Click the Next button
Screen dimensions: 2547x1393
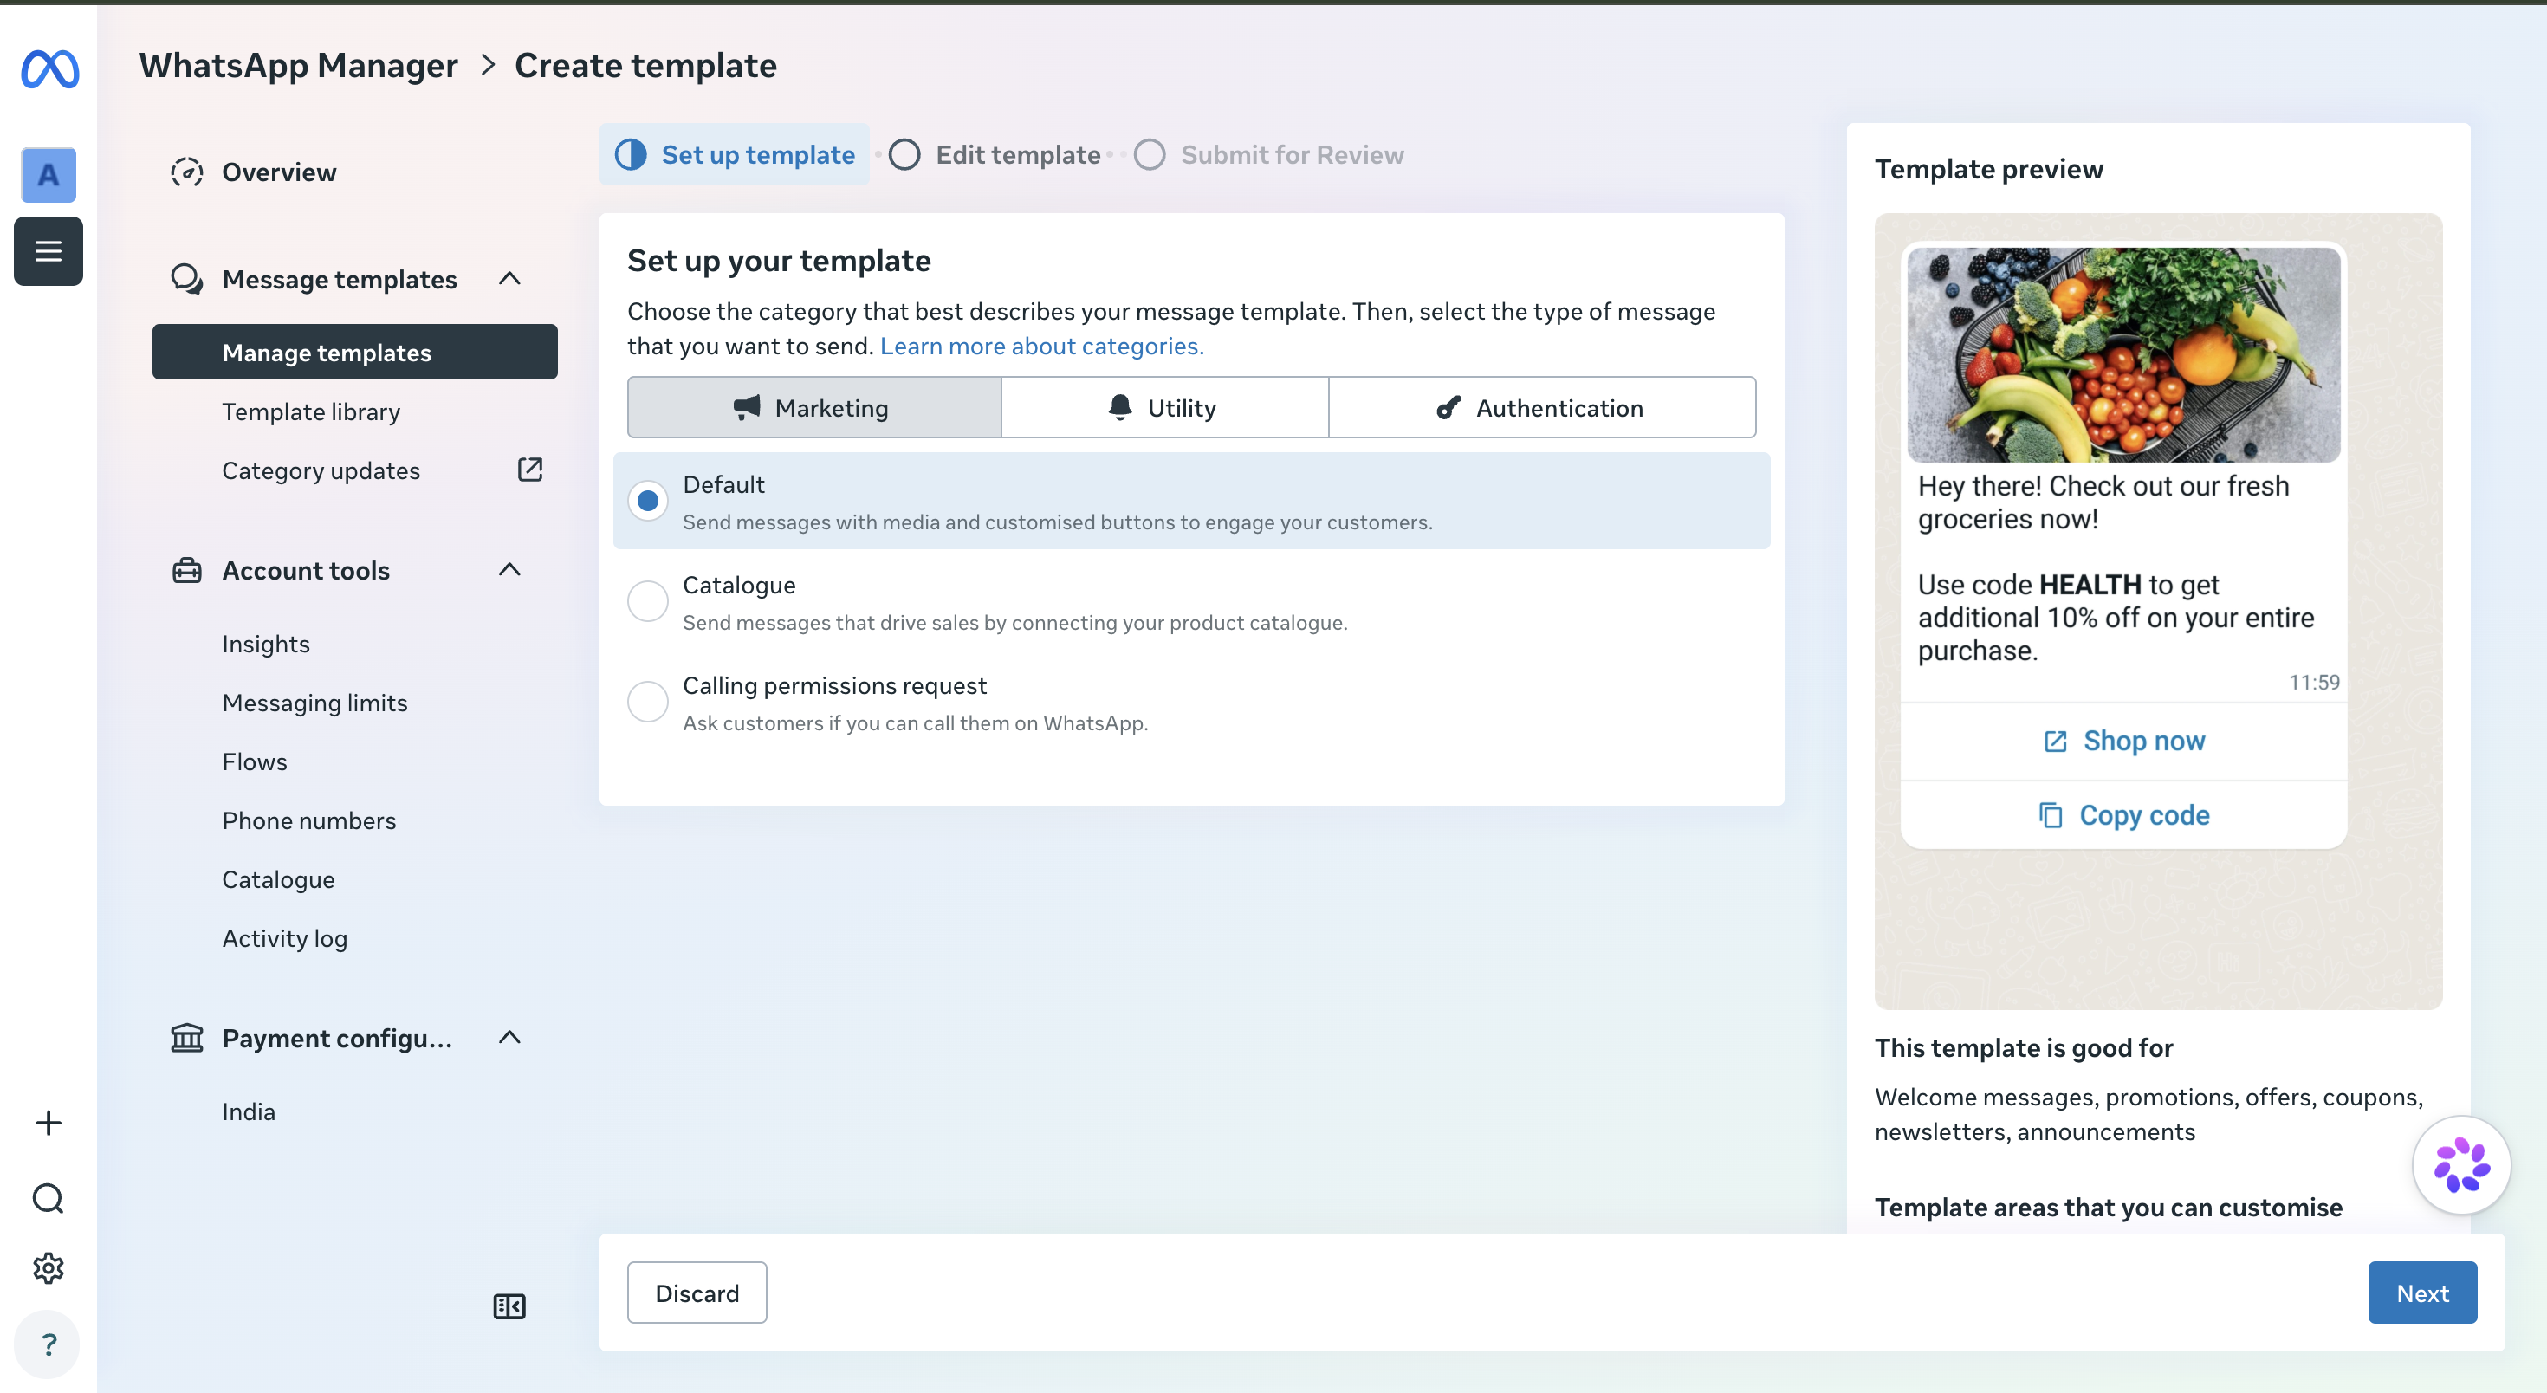(2421, 1293)
